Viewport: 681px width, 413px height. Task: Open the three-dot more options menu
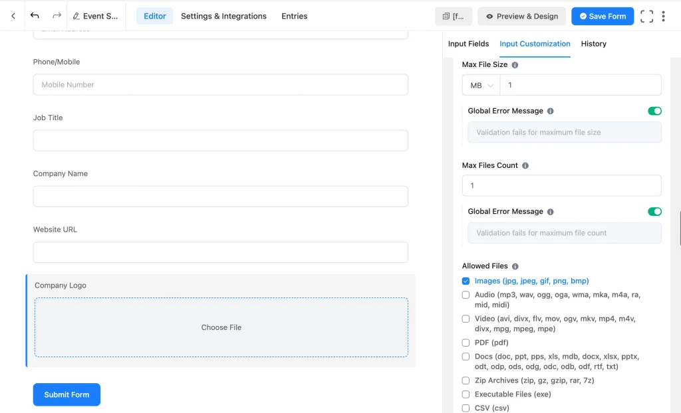click(663, 16)
